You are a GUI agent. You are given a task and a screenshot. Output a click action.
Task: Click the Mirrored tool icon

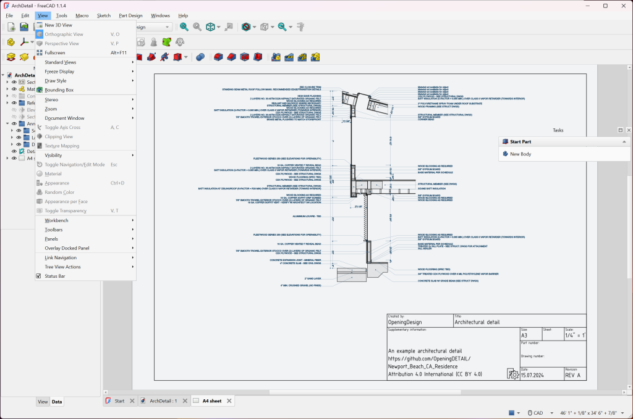coord(276,57)
